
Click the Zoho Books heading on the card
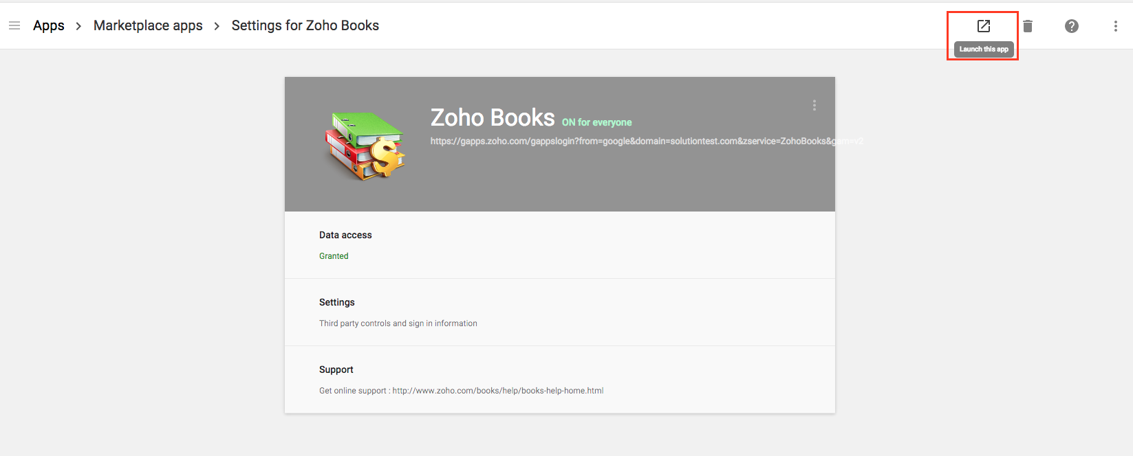click(493, 117)
